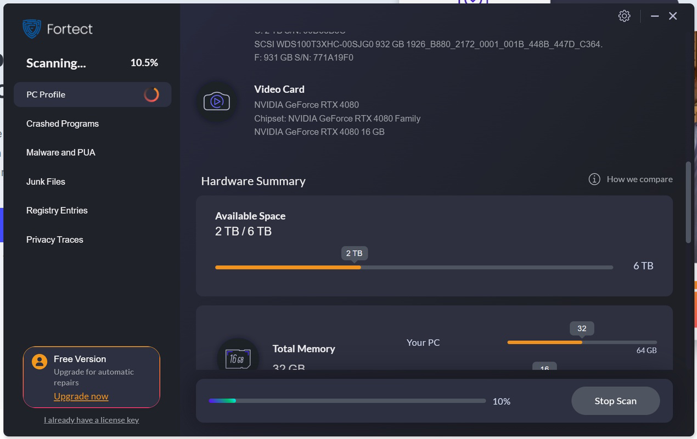The height and width of the screenshot is (439, 697).
Task: Click the 10% progress label
Action: pos(502,402)
